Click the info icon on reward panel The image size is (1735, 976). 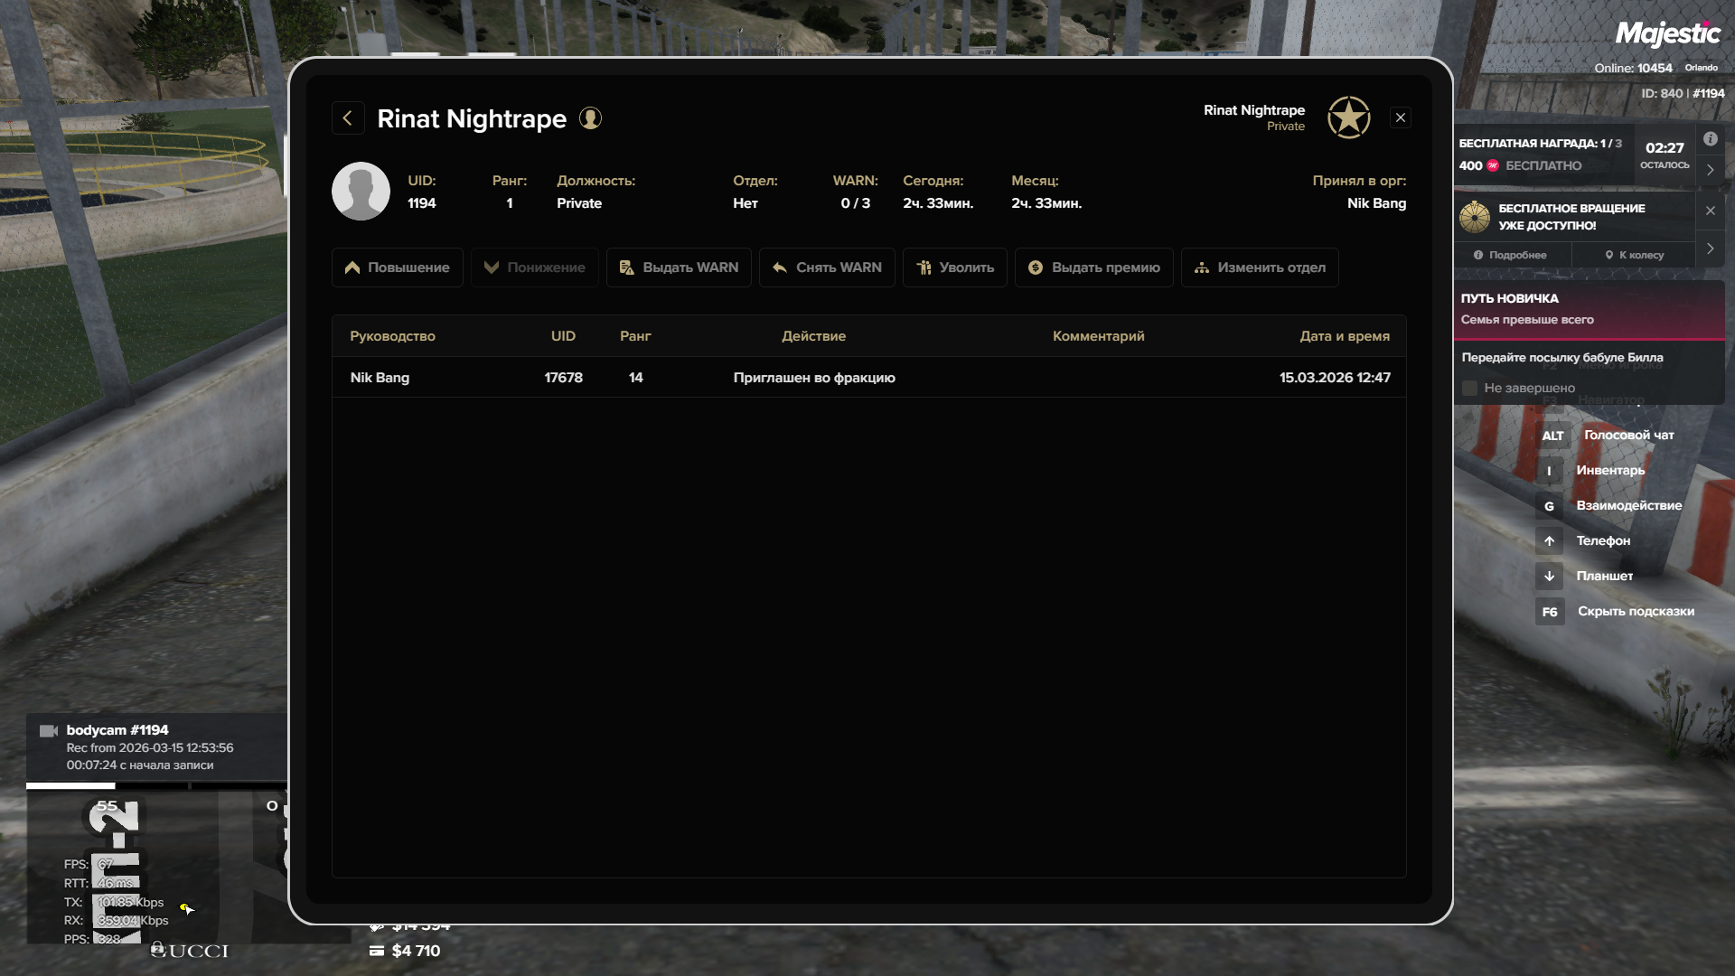(1710, 139)
